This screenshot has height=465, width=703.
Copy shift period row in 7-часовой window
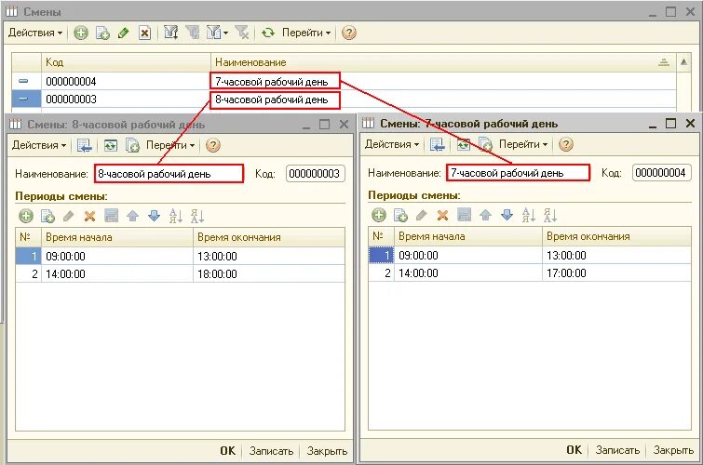tap(400, 215)
